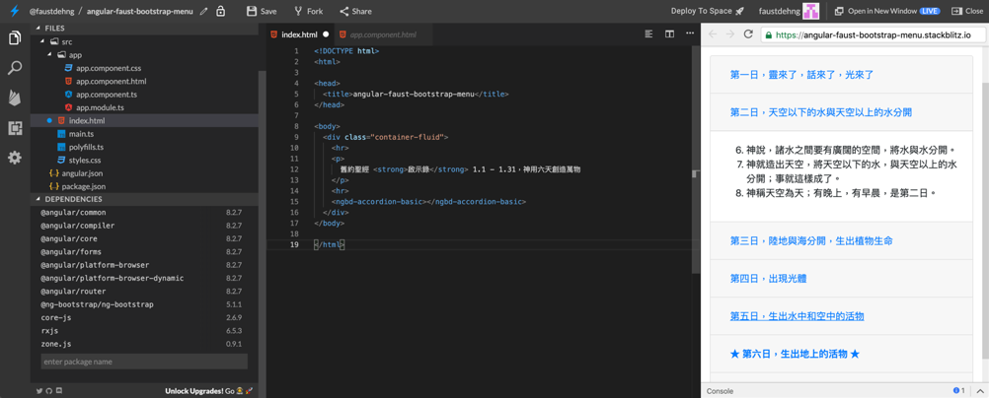
Task: Open the Settings gear in sidebar
Action: [15, 157]
